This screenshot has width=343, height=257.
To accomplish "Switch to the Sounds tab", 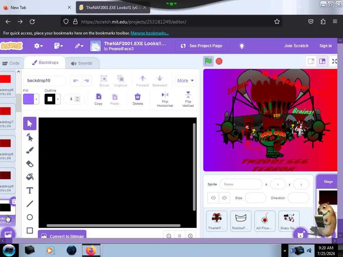I will [82, 63].
